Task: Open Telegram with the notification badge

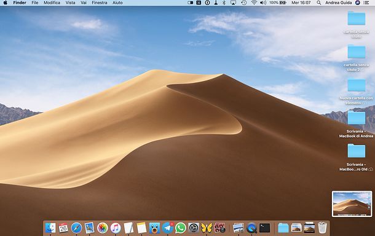Action: (x=168, y=228)
